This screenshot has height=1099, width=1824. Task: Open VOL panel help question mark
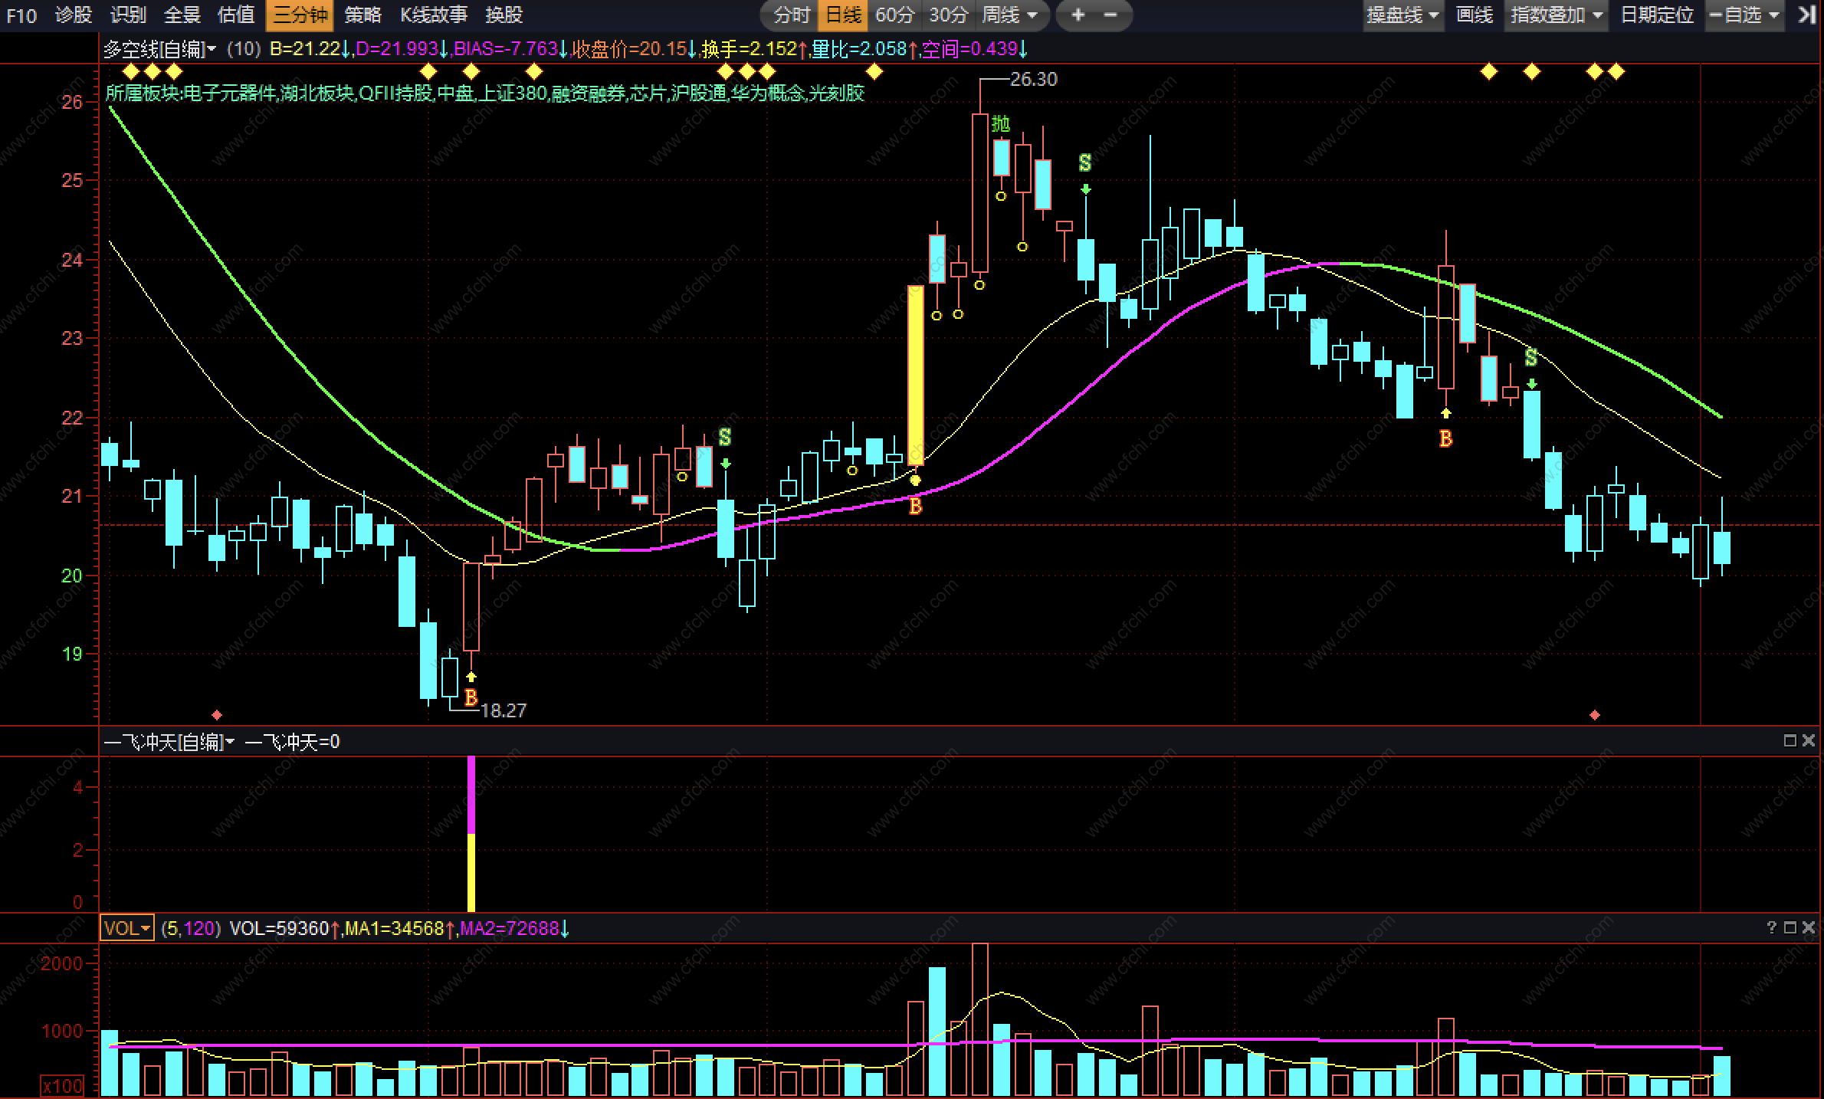(1771, 928)
